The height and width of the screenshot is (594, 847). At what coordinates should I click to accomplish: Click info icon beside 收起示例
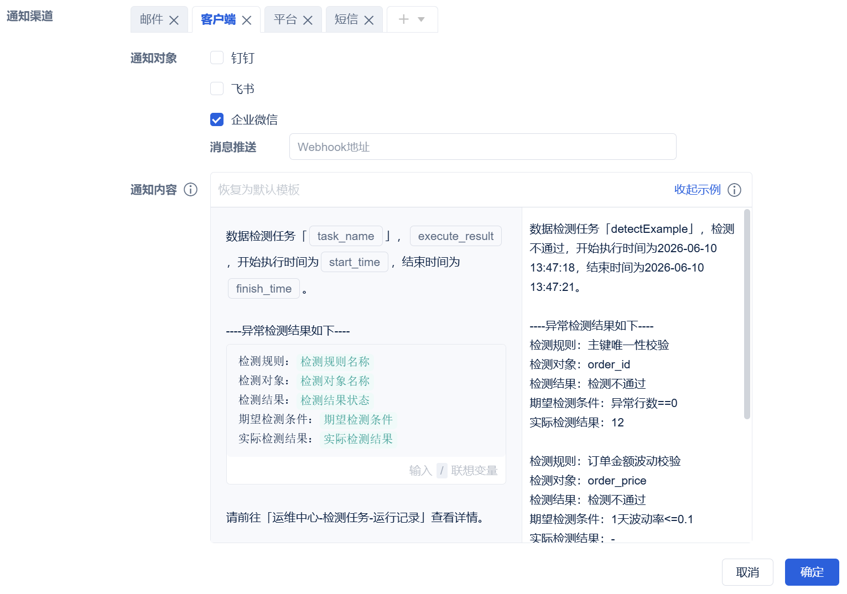click(x=734, y=190)
